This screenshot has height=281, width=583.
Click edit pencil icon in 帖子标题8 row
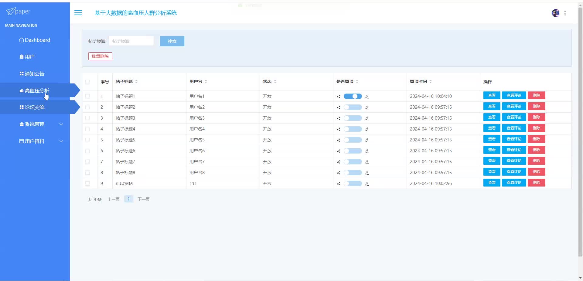367,173
